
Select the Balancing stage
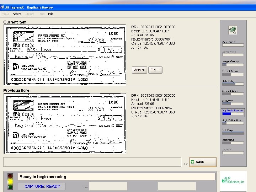(x=233, y=142)
